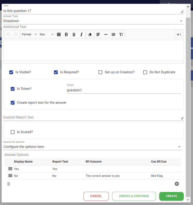Viewport: 193px width, 205px height.
Task: Click the Token input field
Action: pyautogui.click(x=123, y=90)
